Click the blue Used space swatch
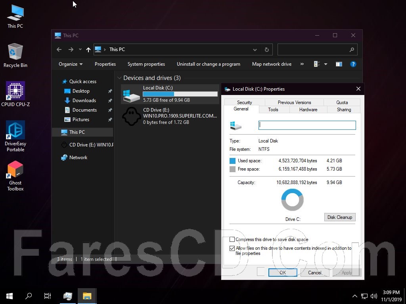The height and width of the screenshot is (304, 406). [x=232, y=161]
